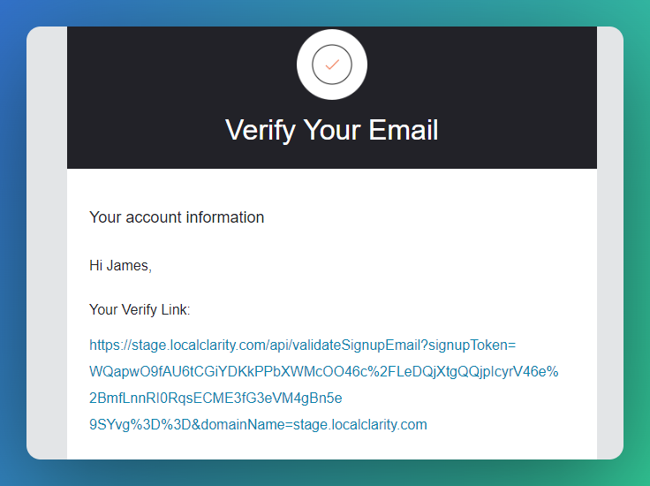Click the white circular badge around the checkmark
Screen dimensions: 650x486
click(x=332, y=65)
